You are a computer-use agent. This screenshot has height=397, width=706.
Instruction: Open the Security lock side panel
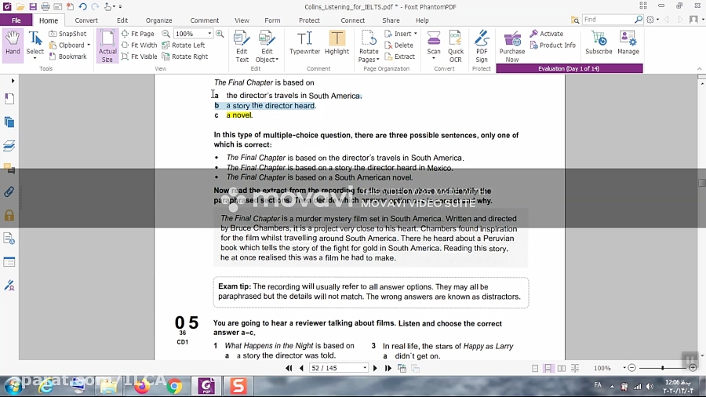pyautogui.click(x=9, y=215)
